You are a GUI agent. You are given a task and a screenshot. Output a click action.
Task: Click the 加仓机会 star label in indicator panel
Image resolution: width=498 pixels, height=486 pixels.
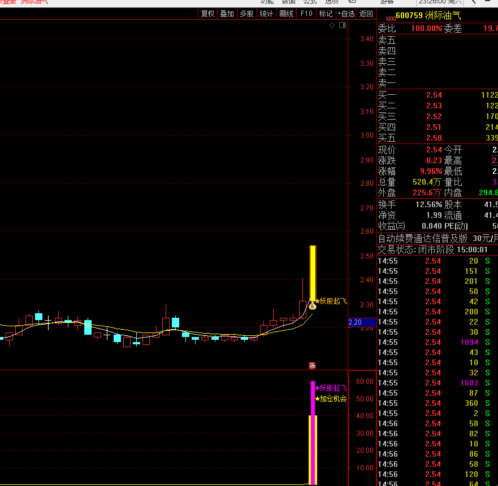coord(331,399)
